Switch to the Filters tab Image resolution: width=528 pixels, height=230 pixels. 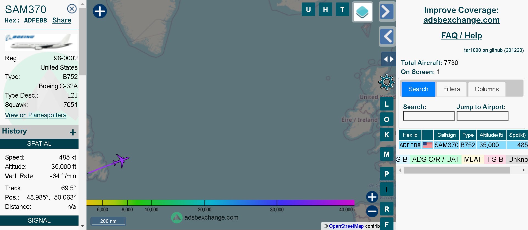[x=451, y=89]
